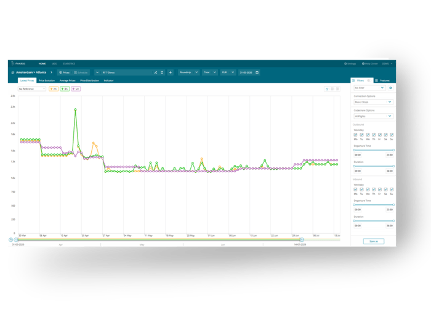The width and height of the screenshot is (431, 323).
Task: Toggle the AA carrier legend chip
Action: point(54,89)
